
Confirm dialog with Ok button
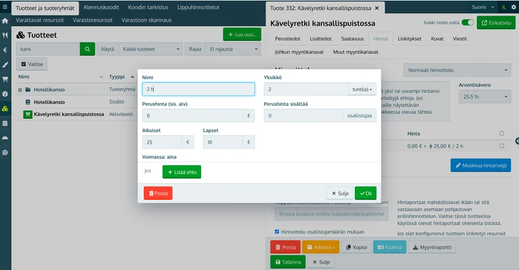(x=365, y=193)
